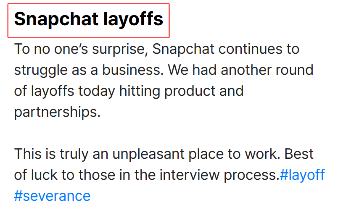Click the word "process." before the #layoff hashtag
This screenshot has height=210, width=338.
[251, 175]
